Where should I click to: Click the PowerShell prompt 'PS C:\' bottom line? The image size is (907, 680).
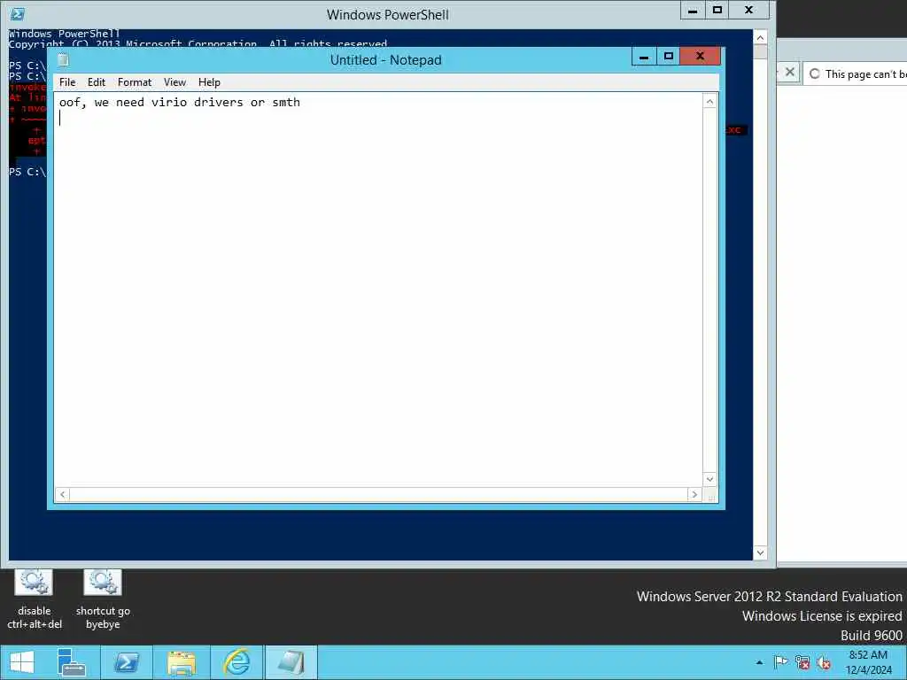(x=27, y=172)
